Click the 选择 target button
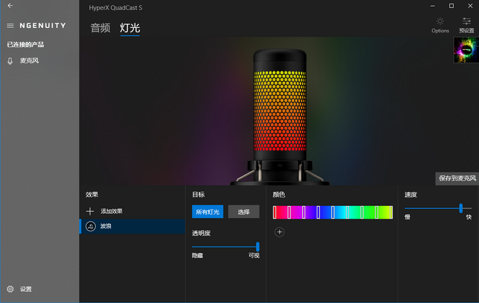The width and height of the screenshot is (479, 303). tap(243, 212)
